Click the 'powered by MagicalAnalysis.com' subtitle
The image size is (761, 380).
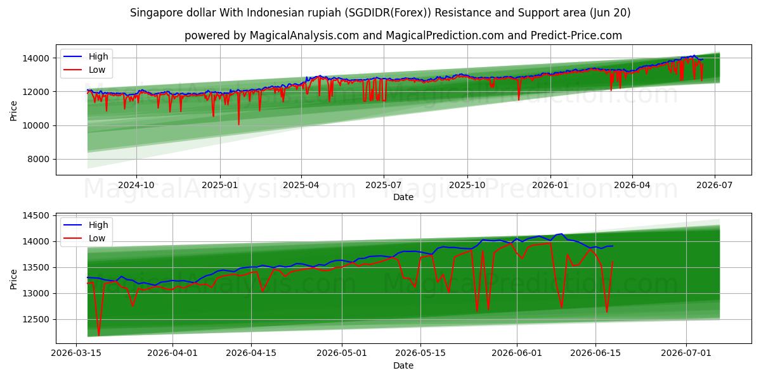click(x=403, y=35)
